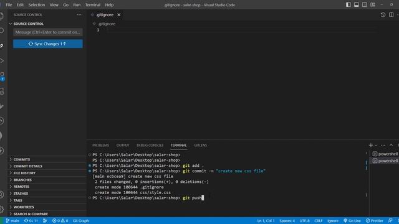Viewport: 399px width, 224px height.
Task: Click the Ln 1, Col 1 status item
Action: pyautogui.click(x=266, y=221)
